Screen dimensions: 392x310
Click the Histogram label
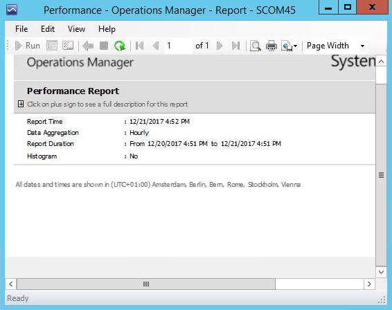click(42, 156)
